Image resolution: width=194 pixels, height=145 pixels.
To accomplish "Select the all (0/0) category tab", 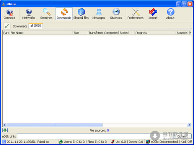I will pos(36,26).
